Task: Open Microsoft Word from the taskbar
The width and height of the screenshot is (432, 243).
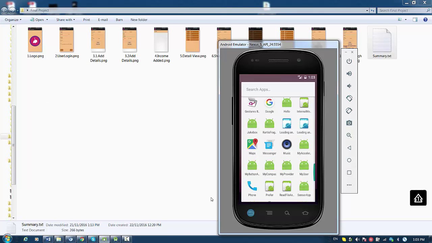Action: tap(48, 239)
